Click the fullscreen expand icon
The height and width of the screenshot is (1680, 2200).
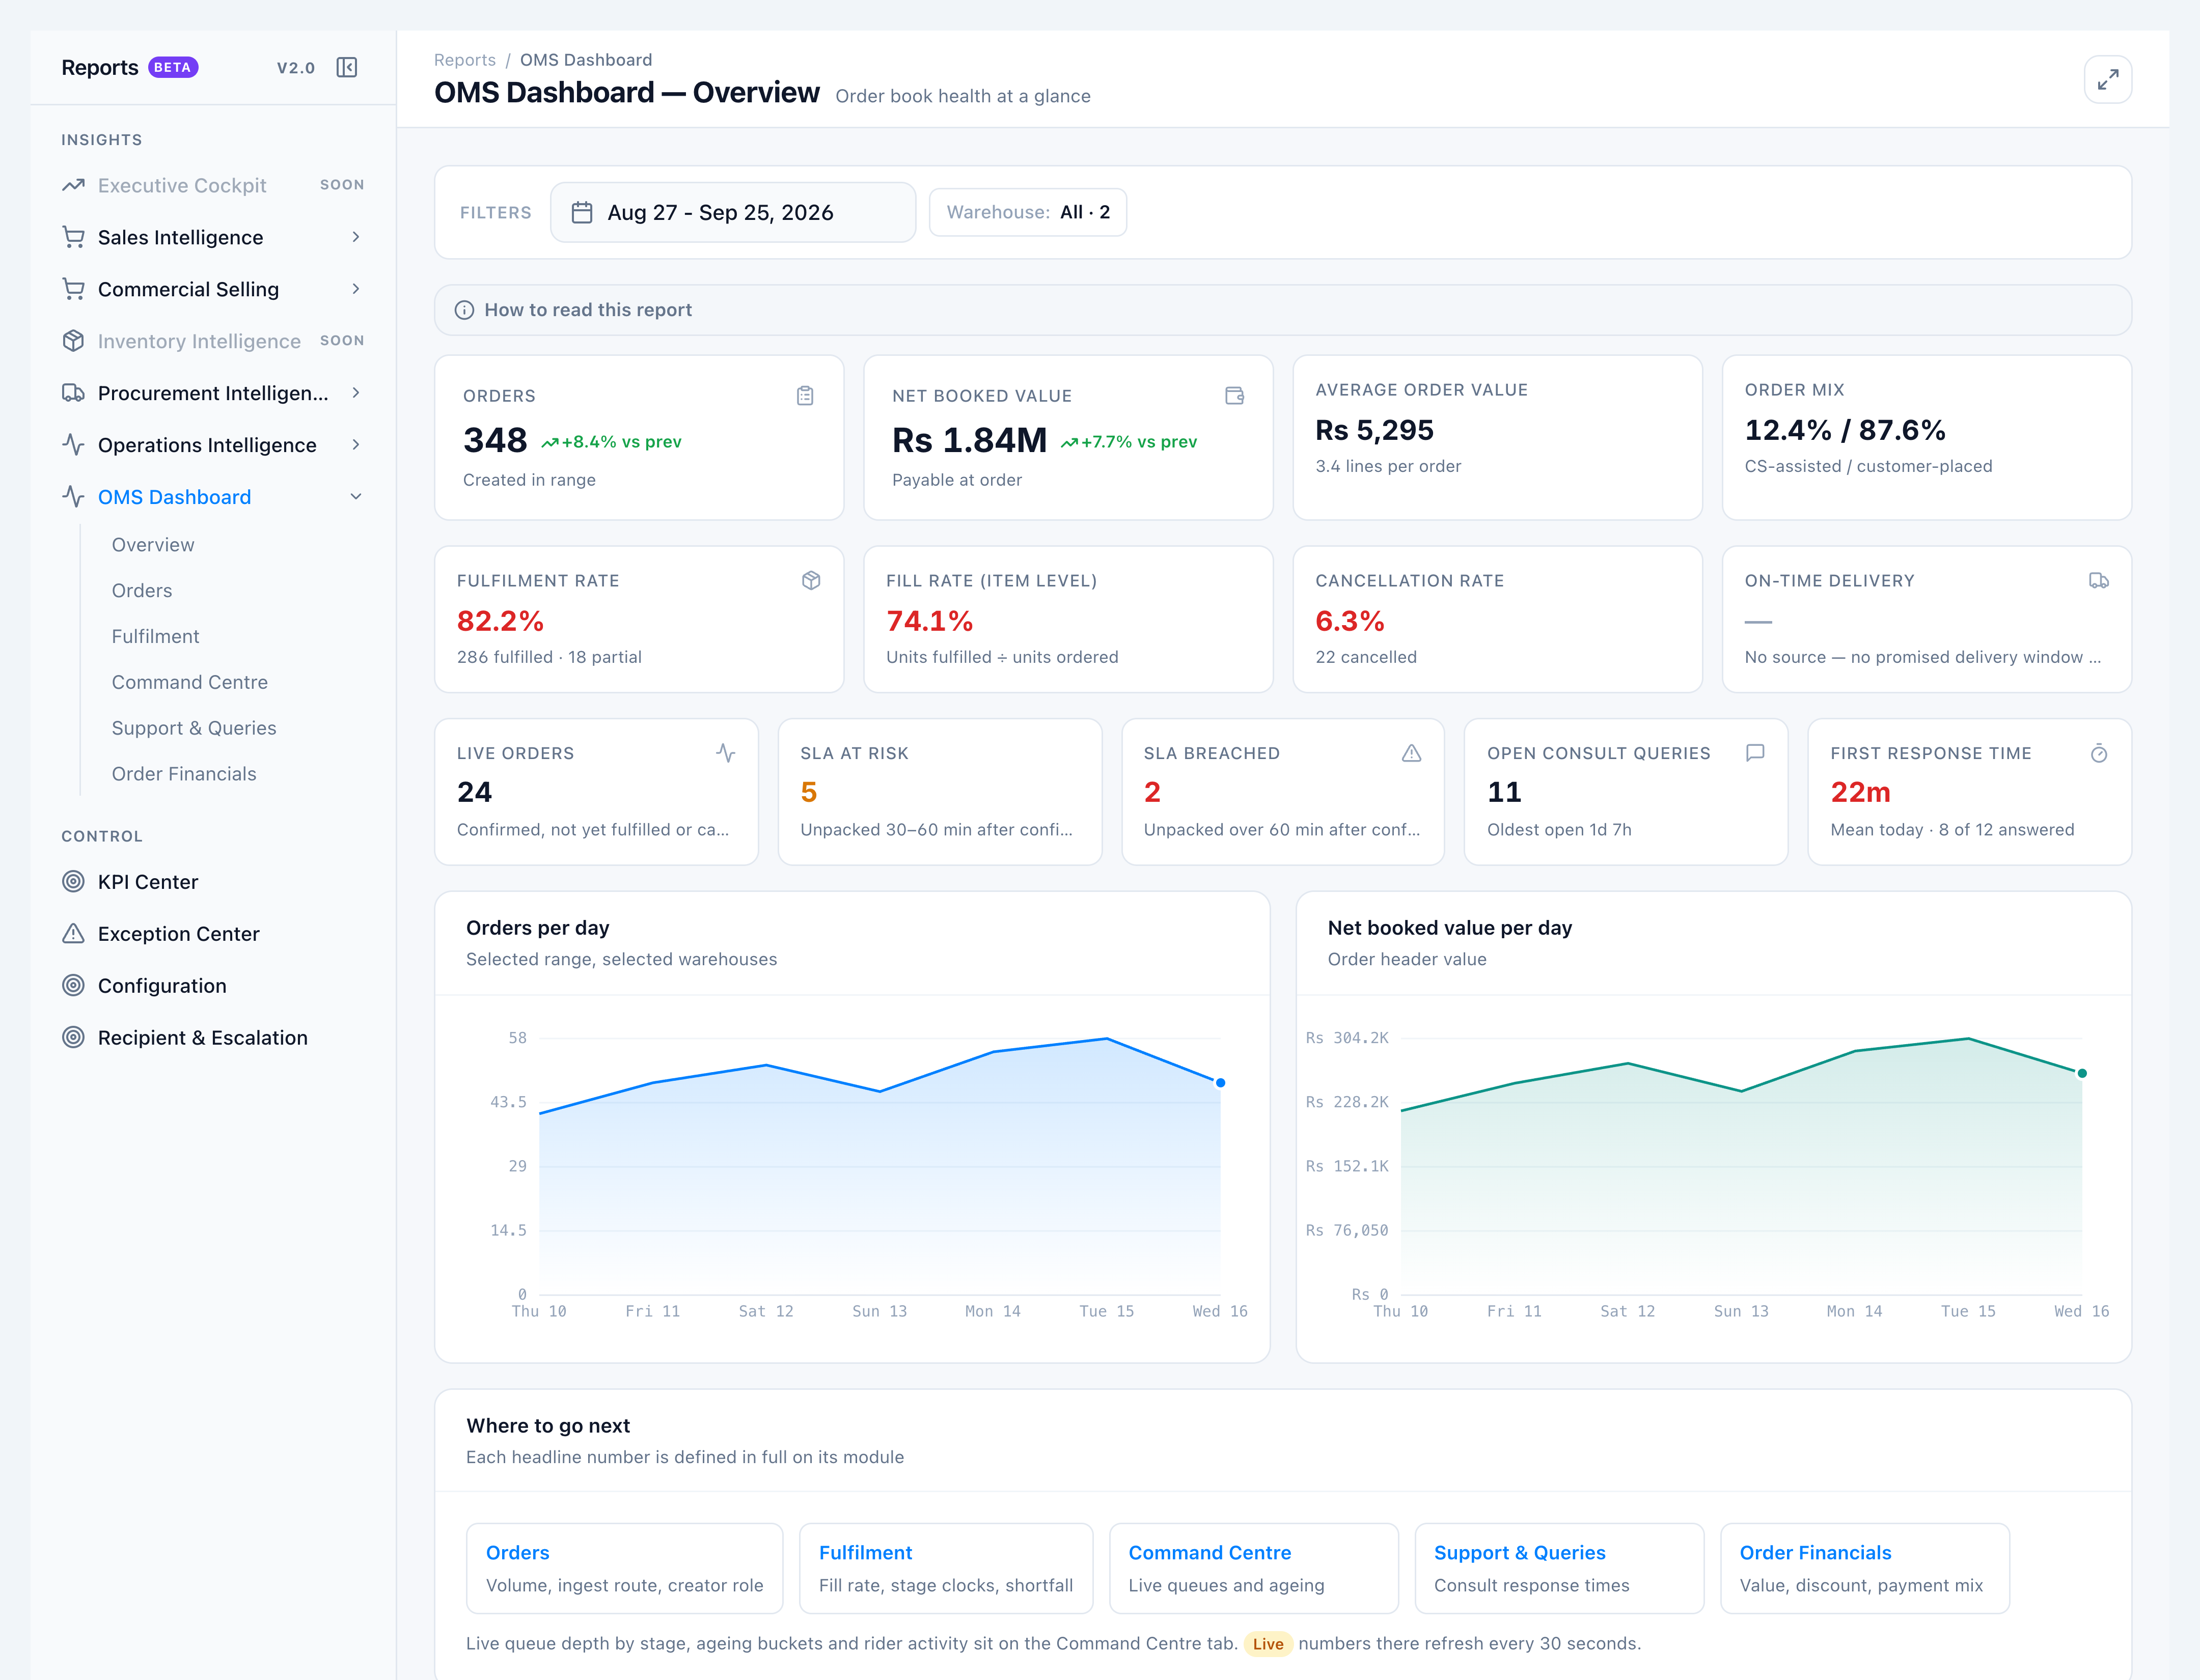pos(2107,79)
